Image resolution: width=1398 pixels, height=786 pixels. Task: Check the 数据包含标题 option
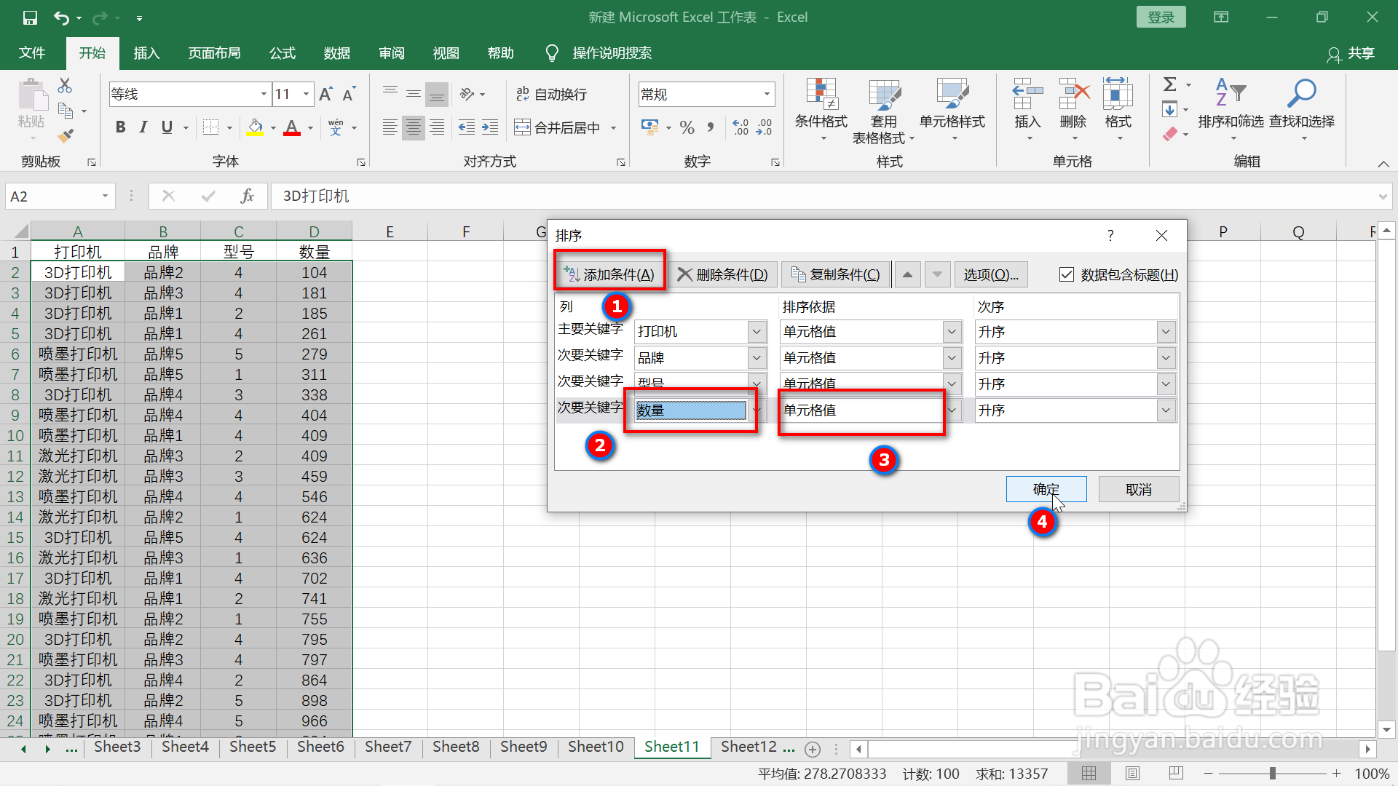1067,274
